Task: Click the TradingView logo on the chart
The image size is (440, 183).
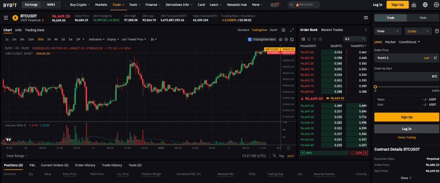Action: pyautogui.click(x=8, y=140)
